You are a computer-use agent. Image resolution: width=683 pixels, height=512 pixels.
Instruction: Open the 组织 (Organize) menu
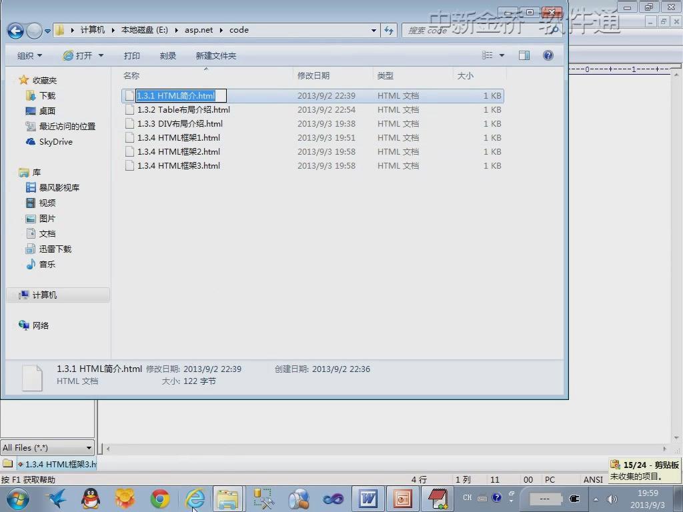[x=29, y=56]
